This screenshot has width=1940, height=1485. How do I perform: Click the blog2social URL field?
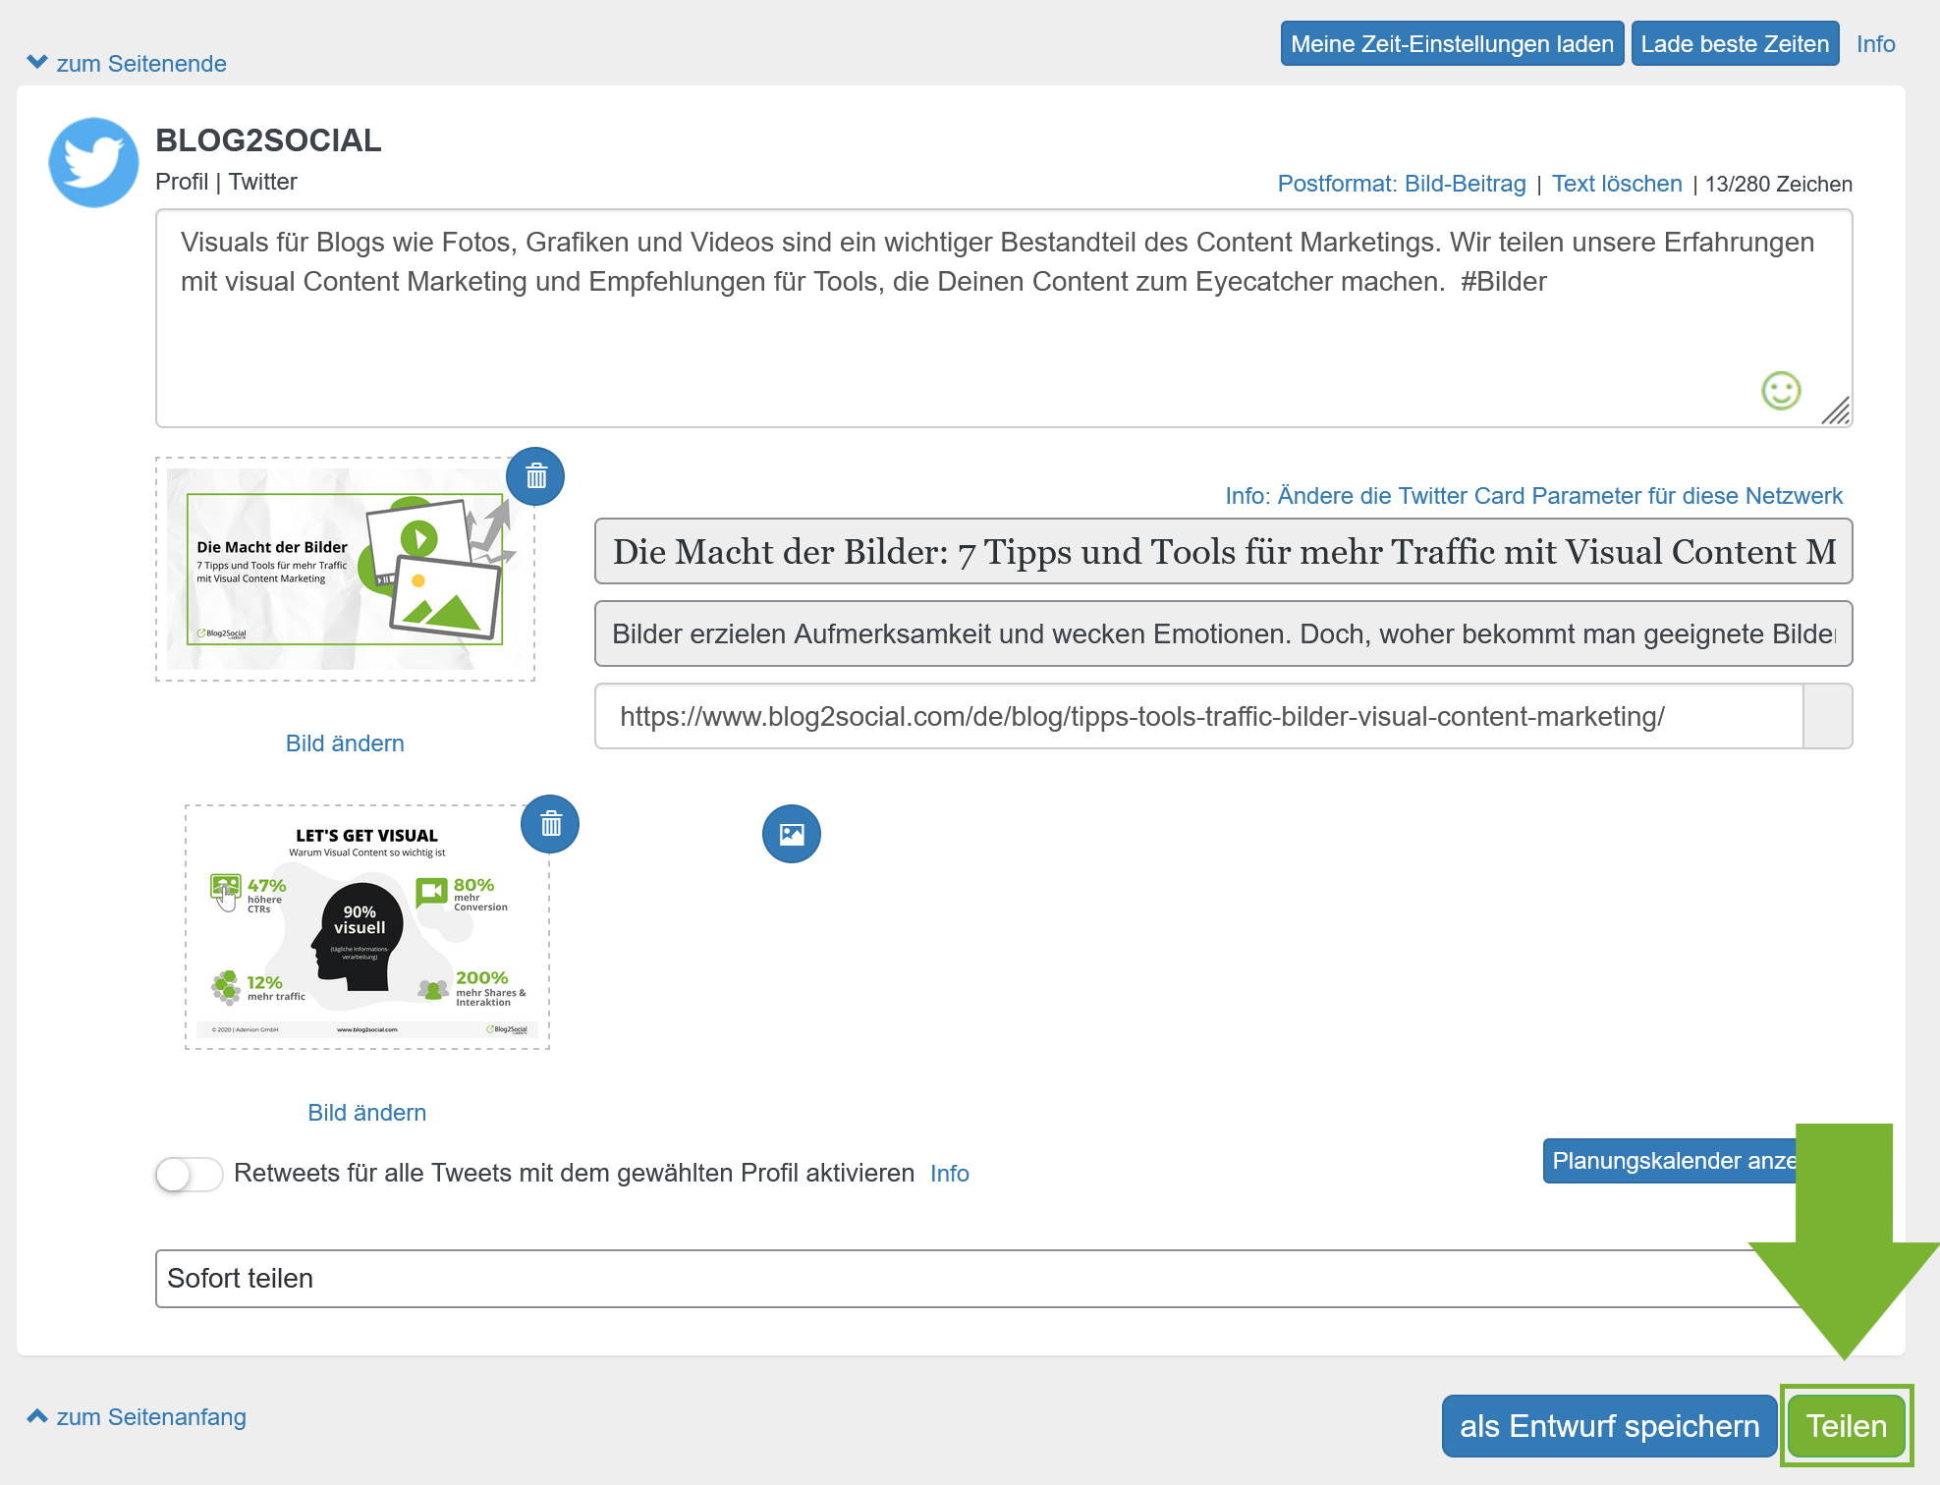[x=1198, y=716]
